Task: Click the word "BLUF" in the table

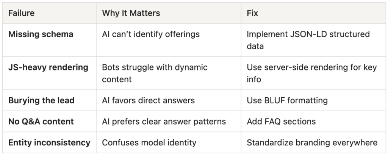Action: pos(272,101)
